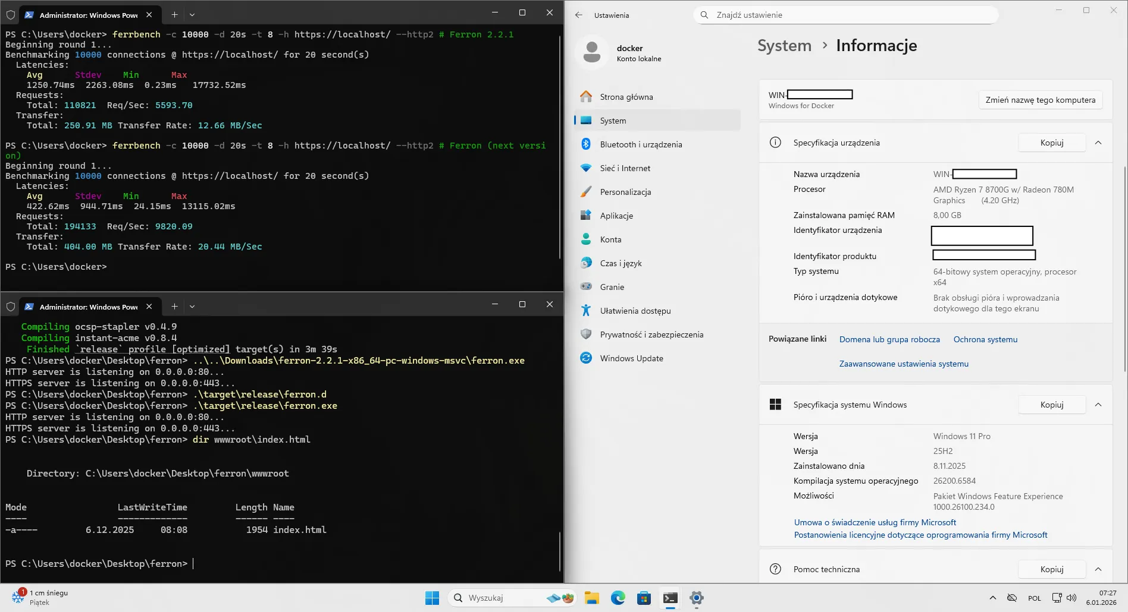
Task: Select Bluetooth i urządzenia in Settings sidebar
Action: tap(640, 144)
